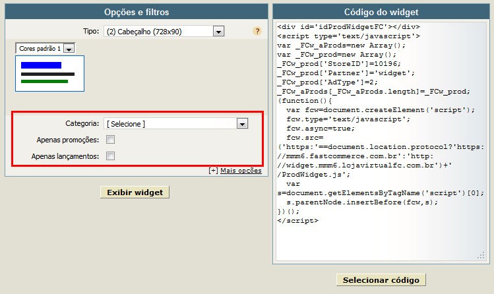Click the textarea resize grip of code box
This screenshot has width=494, height=294.
(x=481, y=256)
